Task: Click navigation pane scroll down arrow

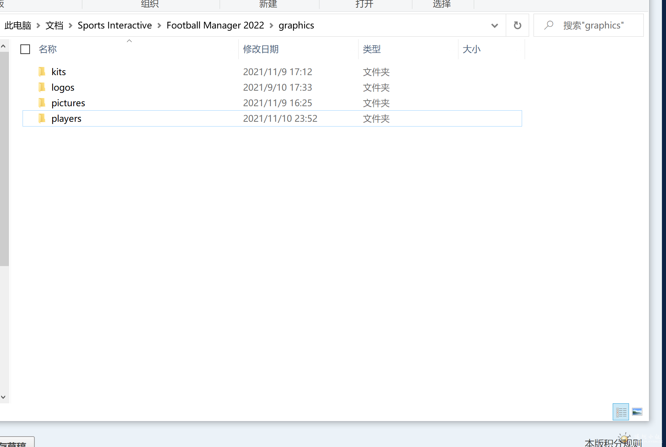Action: click(x=3, y=397)
